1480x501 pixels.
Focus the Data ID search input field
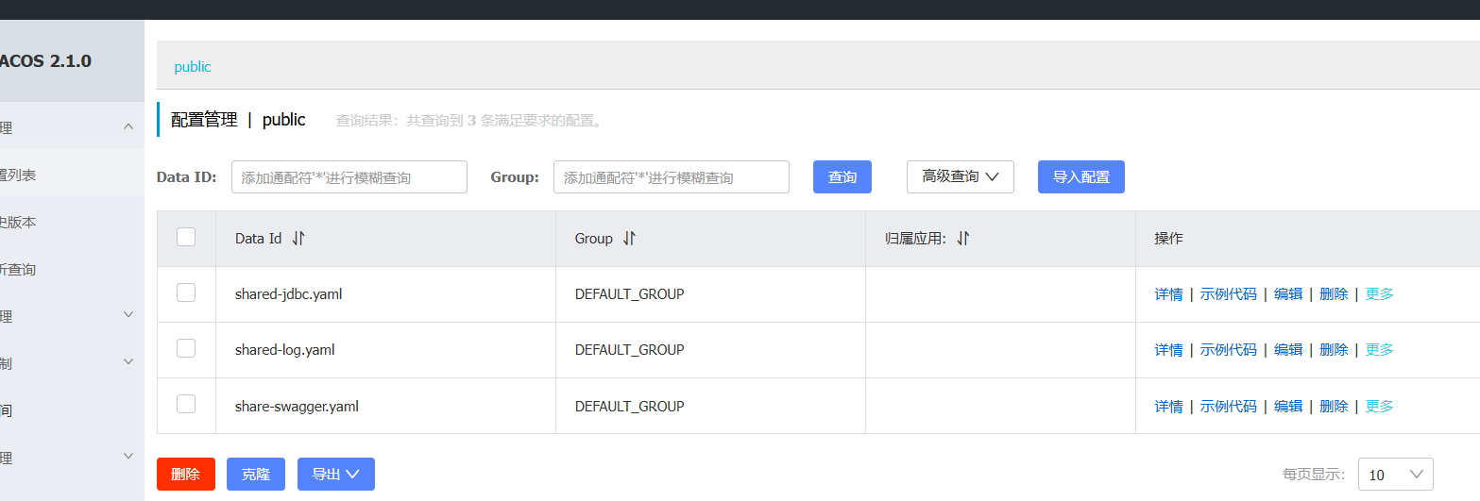[x=349, y=176]
